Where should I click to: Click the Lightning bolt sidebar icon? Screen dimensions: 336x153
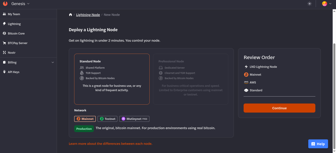click(4, 24)
